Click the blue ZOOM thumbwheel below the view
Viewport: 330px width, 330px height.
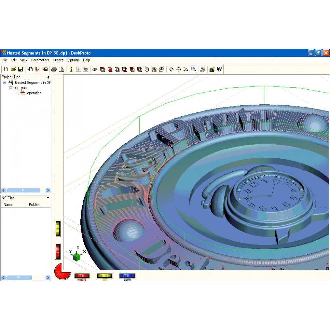coord(127,276)
